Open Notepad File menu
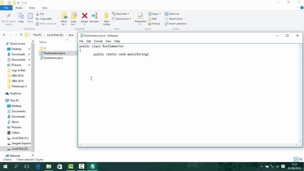 tap(81, 41)
